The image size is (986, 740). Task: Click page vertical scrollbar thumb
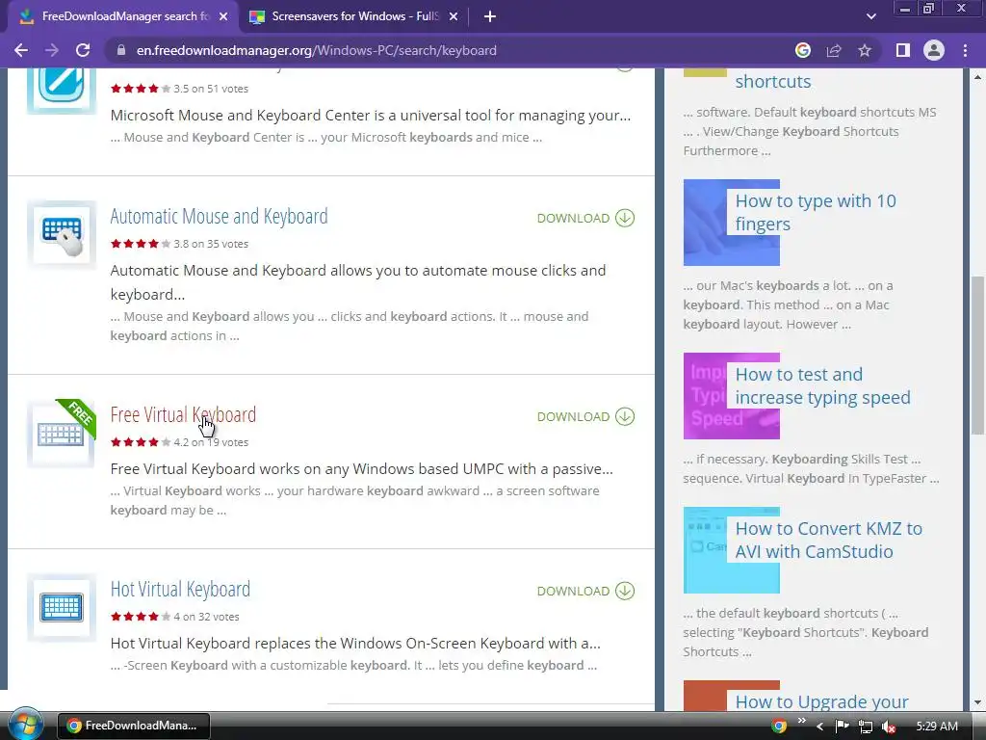pyautogui.click(x=977, y=356)
